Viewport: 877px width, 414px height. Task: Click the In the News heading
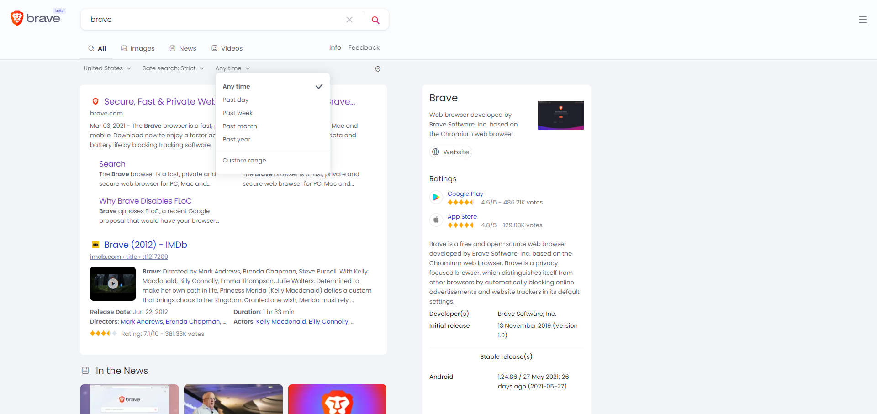tap(122, 371)
